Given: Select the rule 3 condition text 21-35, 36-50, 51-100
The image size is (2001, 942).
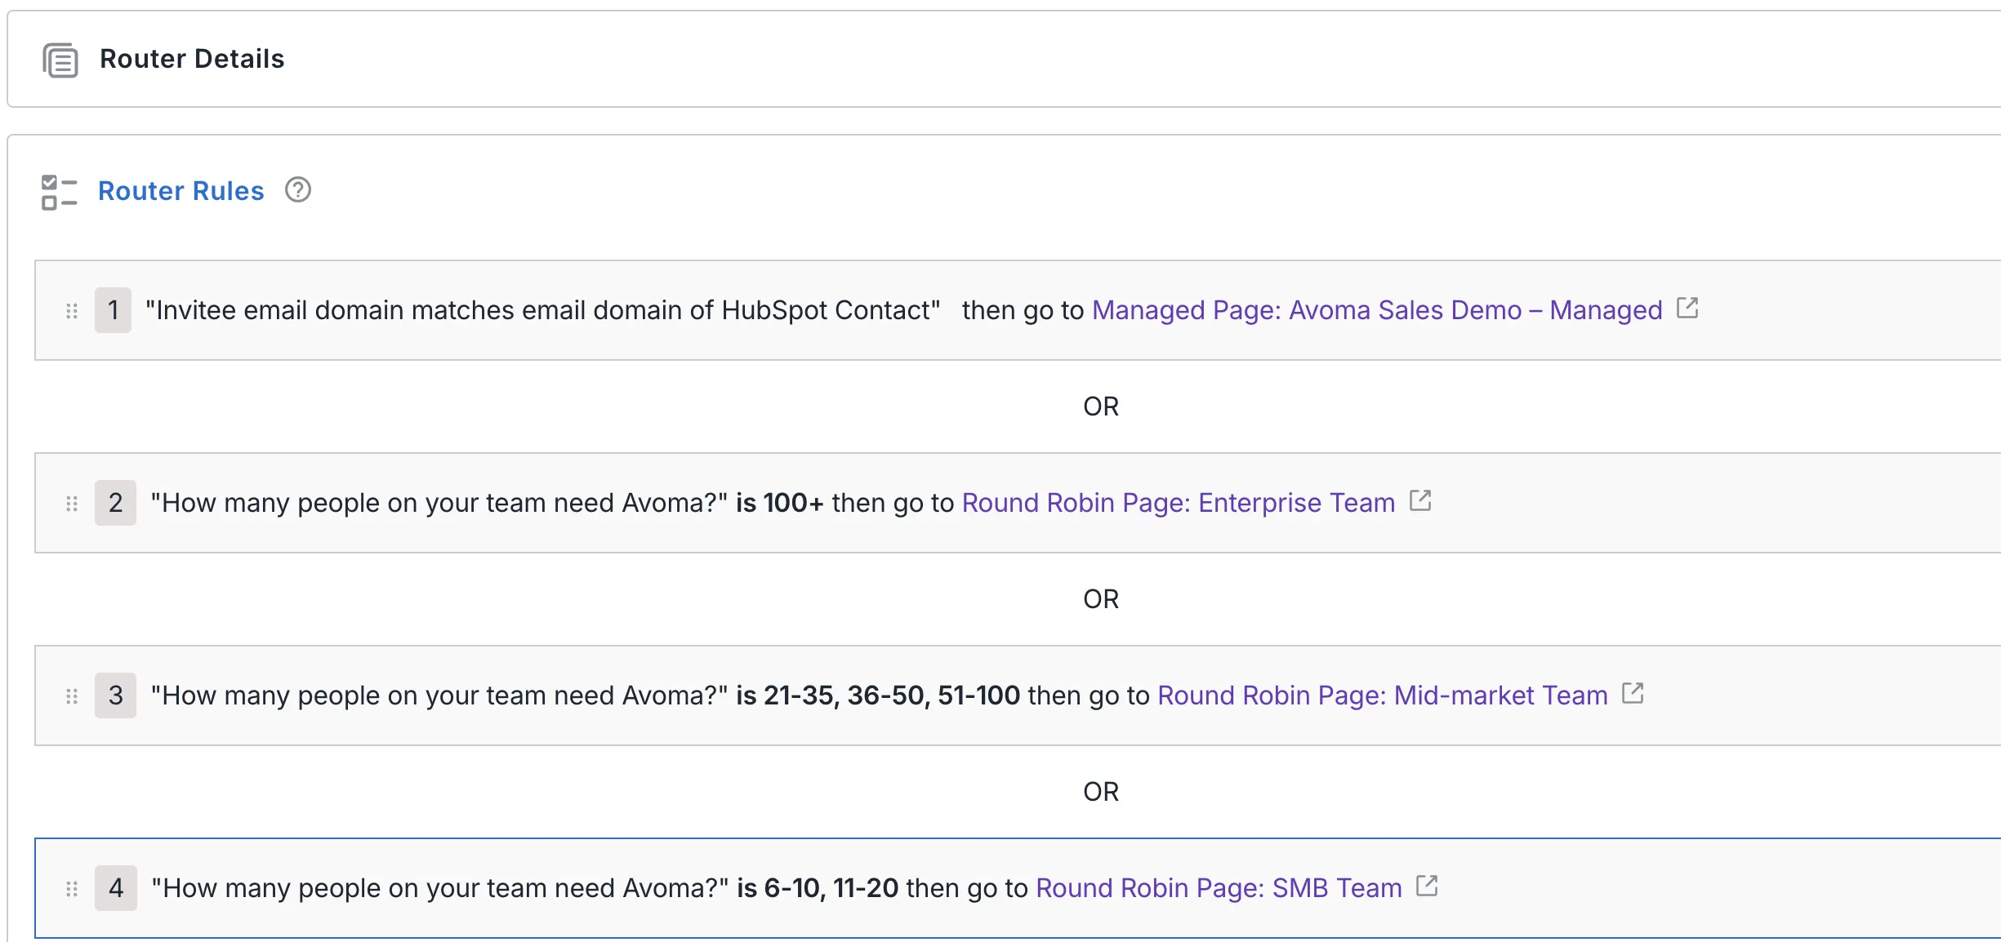Looking at the screenshot, I should pyautogui.click(x=892, y=695).
